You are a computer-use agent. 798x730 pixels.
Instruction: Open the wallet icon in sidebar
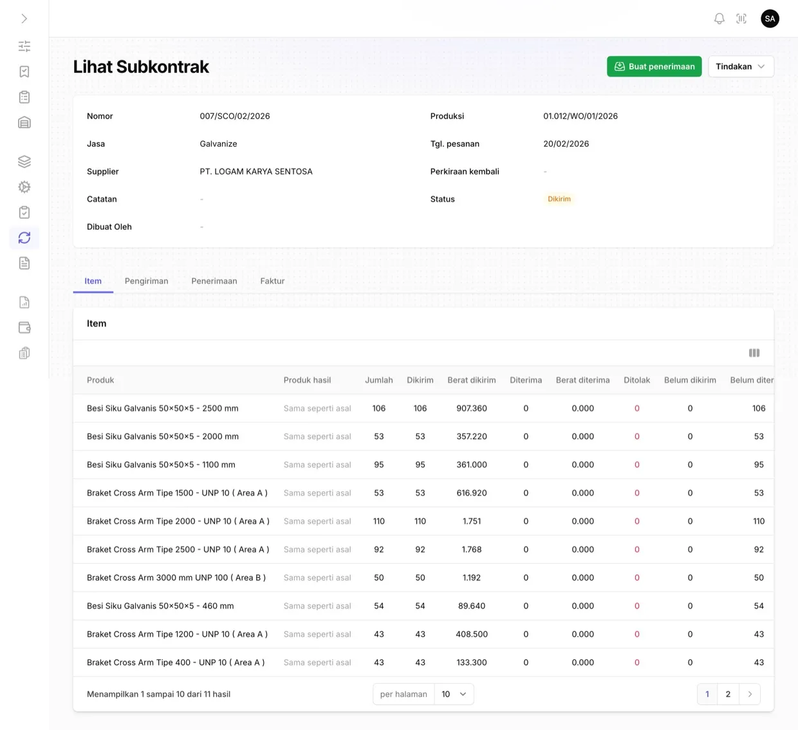[24, 328]
